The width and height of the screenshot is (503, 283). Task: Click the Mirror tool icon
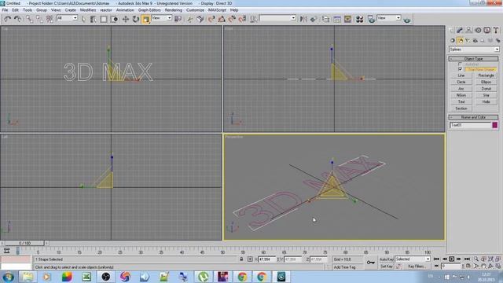coord(303,19)
